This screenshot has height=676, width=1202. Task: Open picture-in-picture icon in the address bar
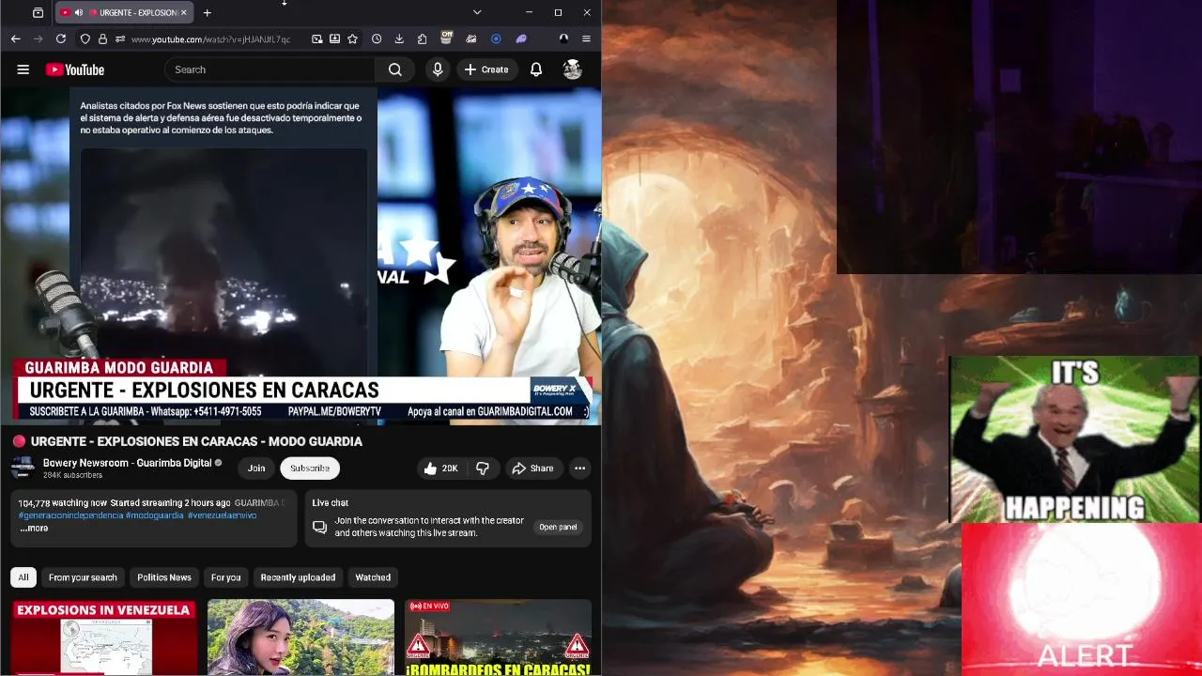pyautogui.click(x=317, y=38)
